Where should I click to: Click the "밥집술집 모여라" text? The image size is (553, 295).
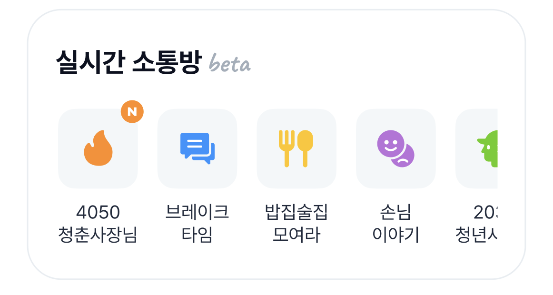pyautogui.click(x=296, y=224)
